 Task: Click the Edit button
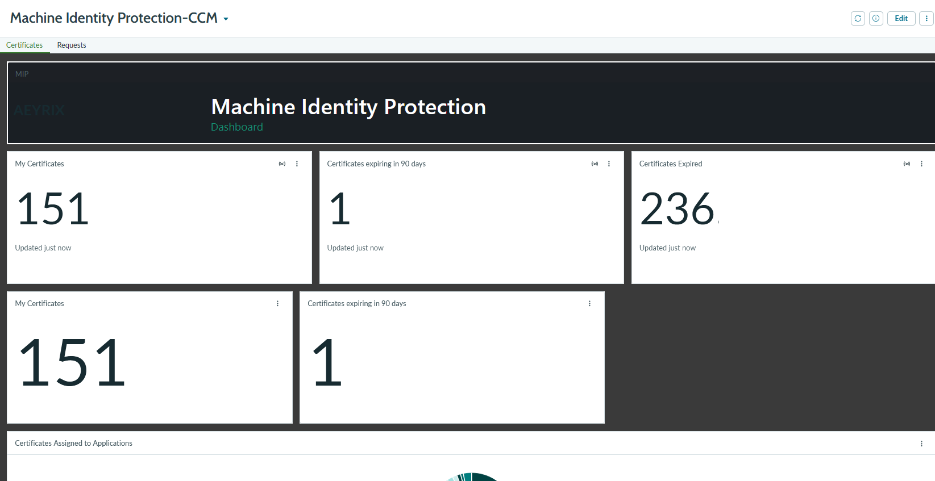pos(901,18)
